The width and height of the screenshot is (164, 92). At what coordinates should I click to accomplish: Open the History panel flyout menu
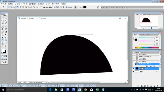pyautogui.click(x=160, y=53)
